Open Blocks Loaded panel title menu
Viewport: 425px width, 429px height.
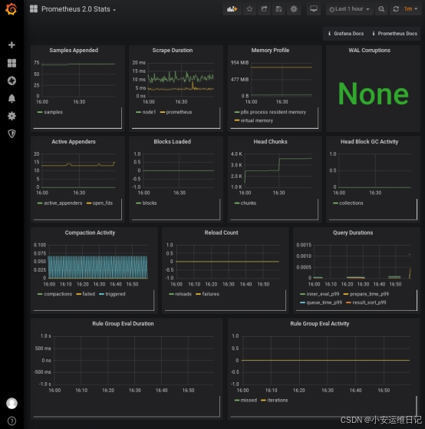[x=173, y=142]
